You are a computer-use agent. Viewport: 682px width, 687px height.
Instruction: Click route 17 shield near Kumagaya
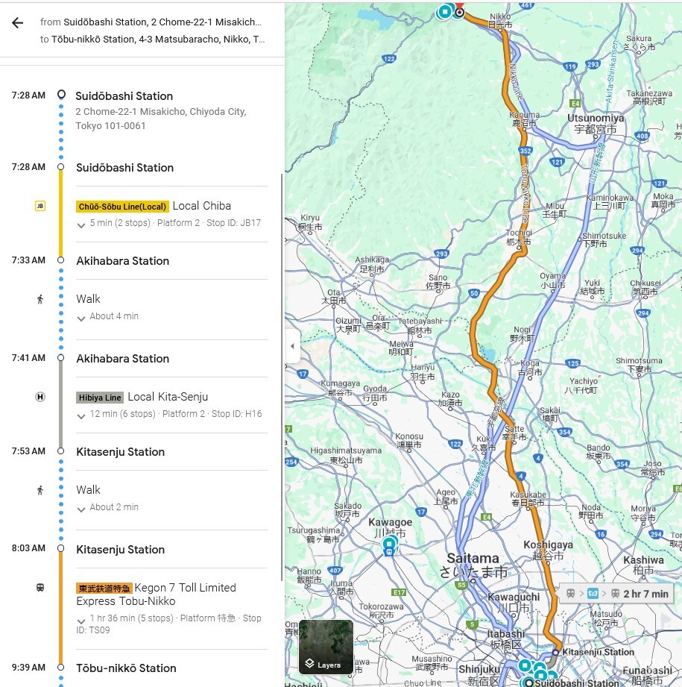(x=303, y=374)
